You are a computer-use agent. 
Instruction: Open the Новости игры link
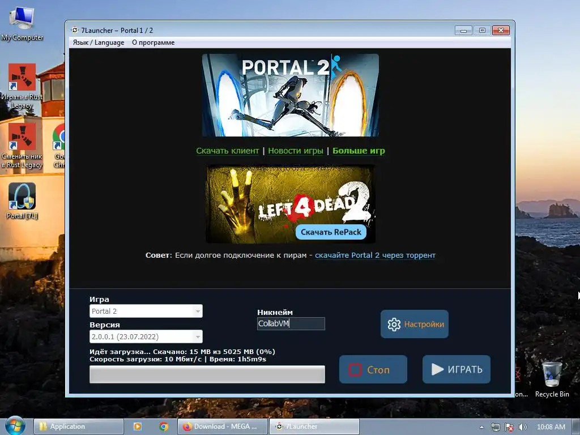(296, 151)
